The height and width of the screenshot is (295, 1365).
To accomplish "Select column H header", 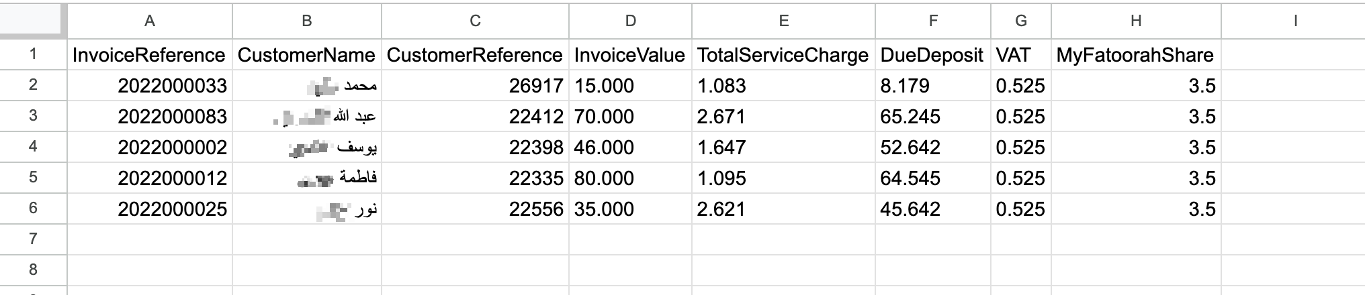I will point(1136,21).
